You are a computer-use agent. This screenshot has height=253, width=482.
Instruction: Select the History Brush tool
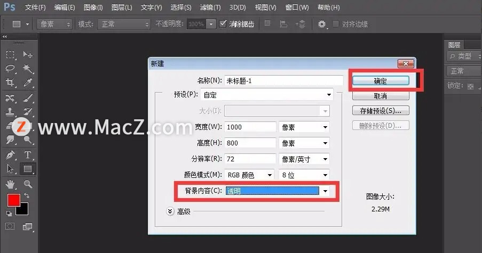(28, 112)
